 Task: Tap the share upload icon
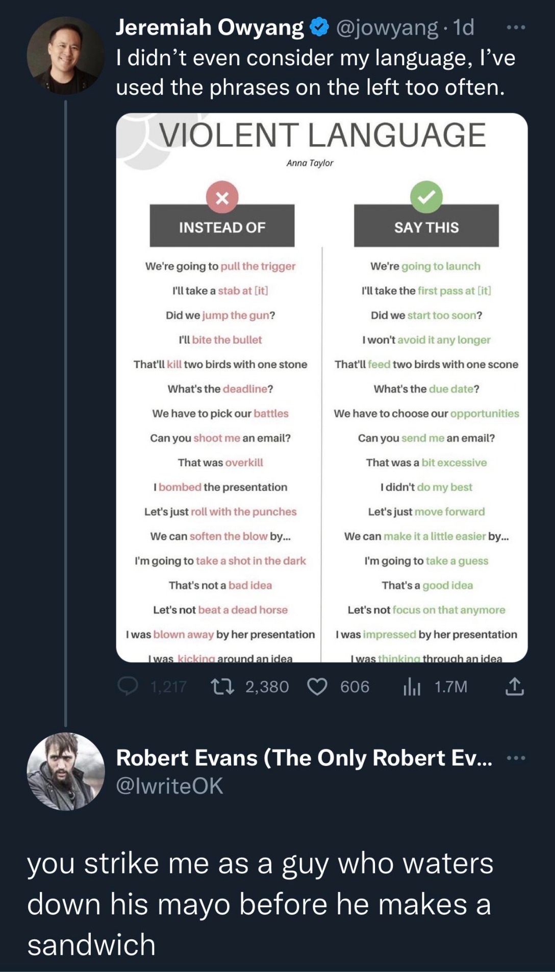point(514,686)
